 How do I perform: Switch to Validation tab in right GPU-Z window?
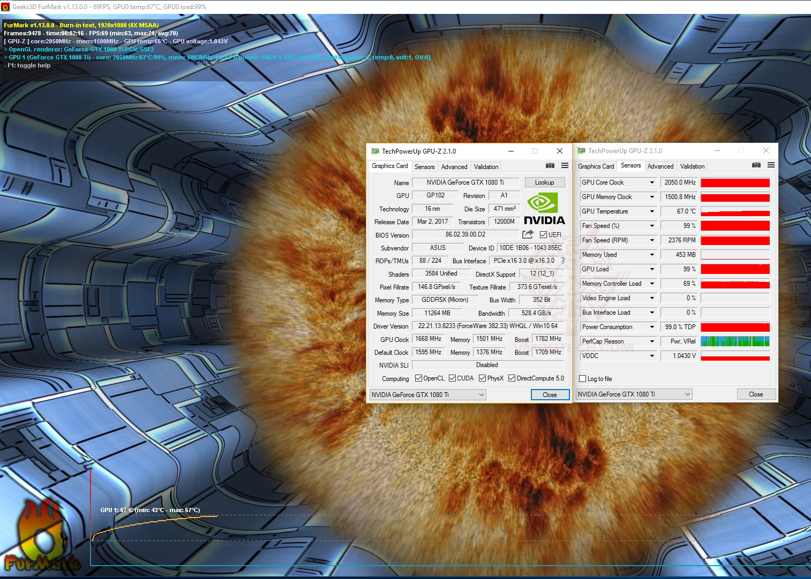[x=693, y=166]
